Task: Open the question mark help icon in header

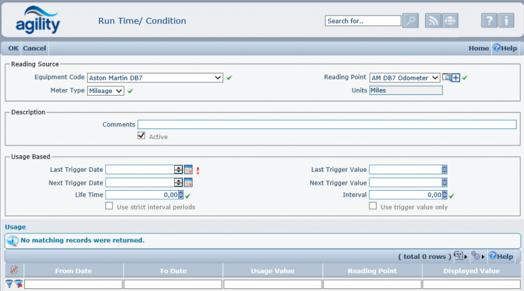Action: click(x=489, y=21)
